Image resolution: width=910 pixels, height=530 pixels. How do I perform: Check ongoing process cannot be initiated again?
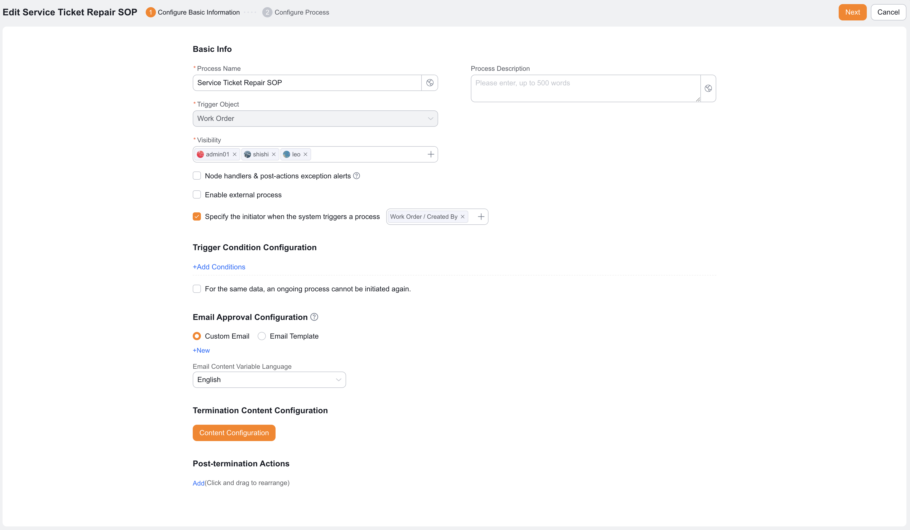[x=197, y=289]
